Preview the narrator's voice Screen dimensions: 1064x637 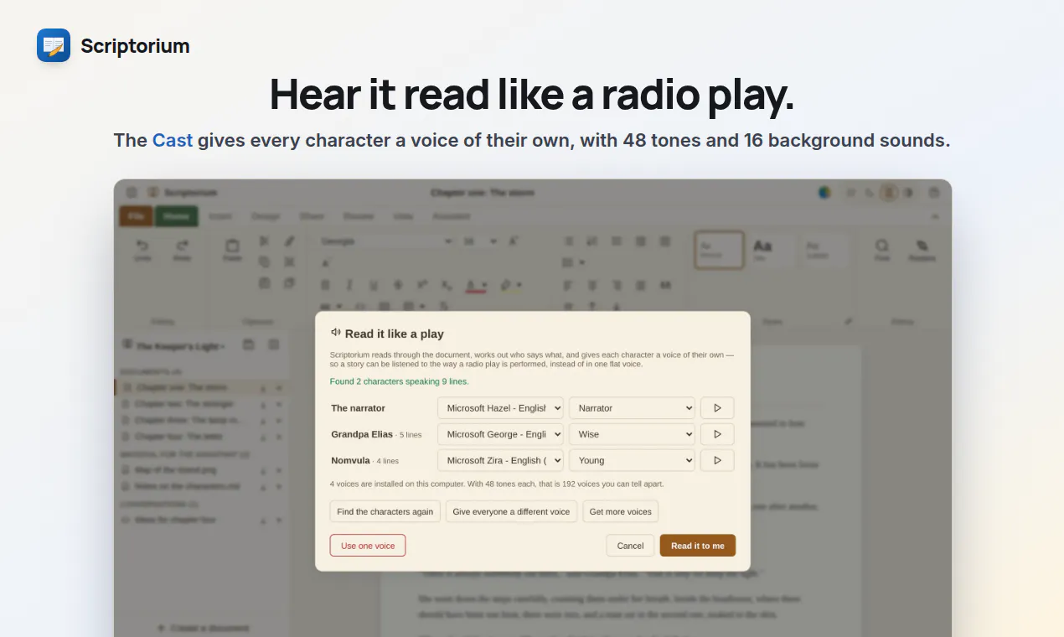pos(717,408)
